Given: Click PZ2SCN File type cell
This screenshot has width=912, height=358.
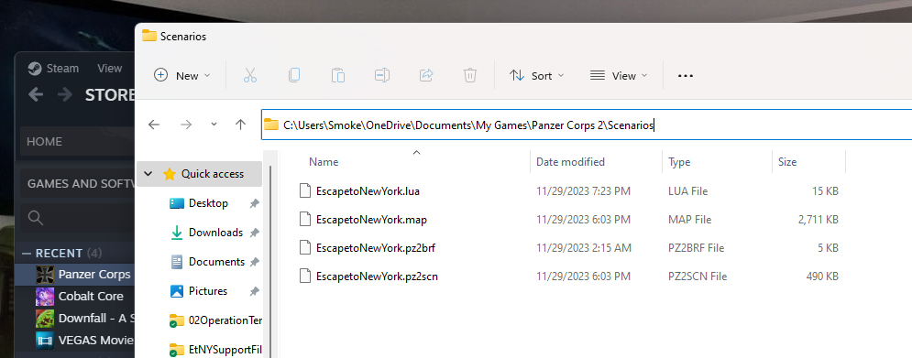Looking at the screenshot, I should 698,277.
